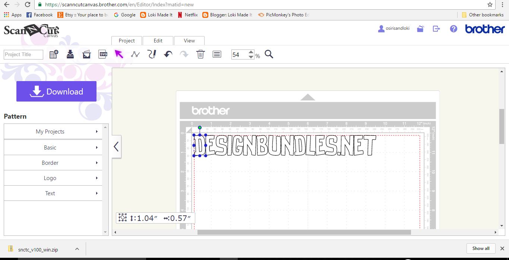Open the Loki Made It bookmark
The image size is (509, 260).
click(x=157, y=15)
